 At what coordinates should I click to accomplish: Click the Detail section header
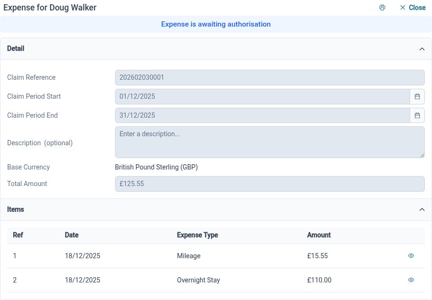coord(216,49)
